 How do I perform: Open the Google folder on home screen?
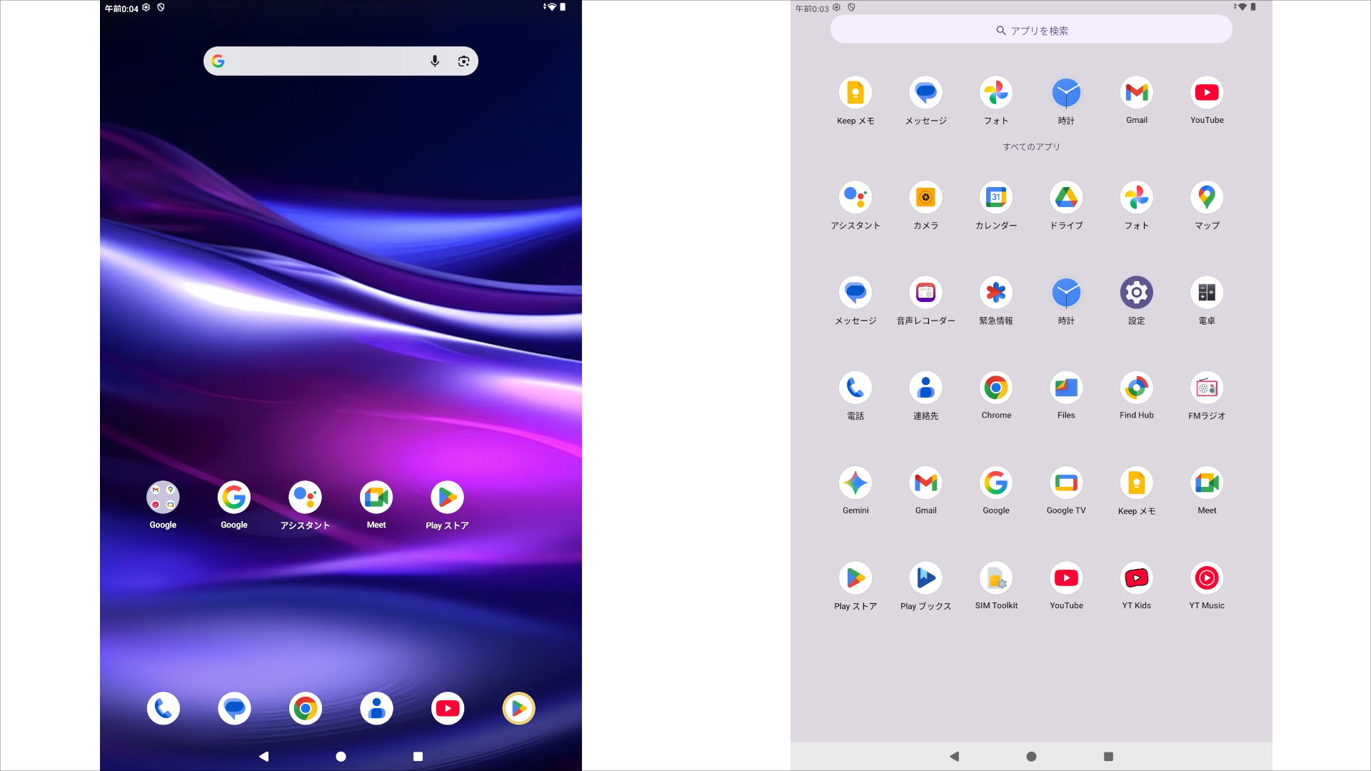pyautogui.click(x=163, y=498)
